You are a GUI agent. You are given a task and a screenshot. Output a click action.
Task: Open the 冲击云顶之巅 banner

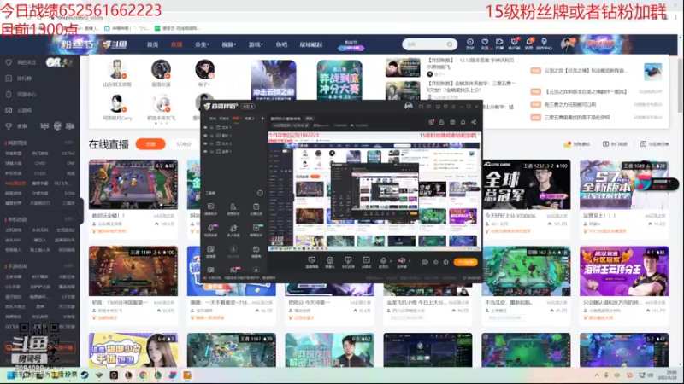coord(274,80)
